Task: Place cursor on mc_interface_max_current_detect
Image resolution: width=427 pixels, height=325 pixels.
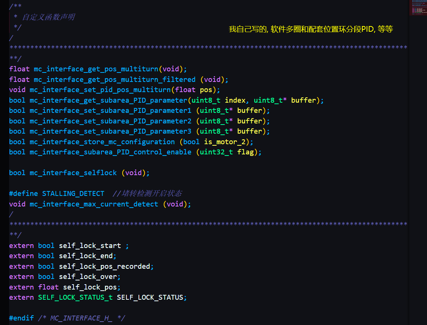Action: [x=94, y=204]
